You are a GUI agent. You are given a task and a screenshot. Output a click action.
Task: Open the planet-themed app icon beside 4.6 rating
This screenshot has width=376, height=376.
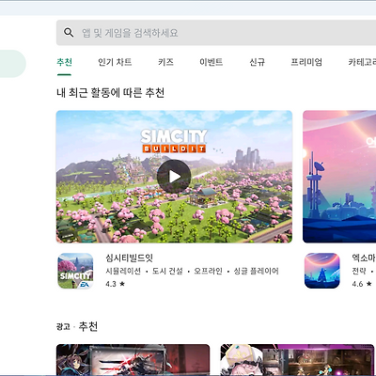pos(322,271)
